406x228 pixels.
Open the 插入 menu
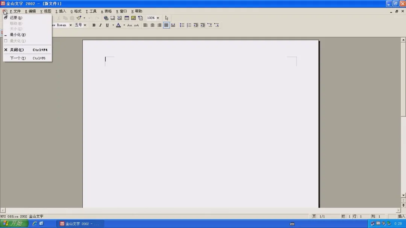pyautogui.click(x=61, y=11)
